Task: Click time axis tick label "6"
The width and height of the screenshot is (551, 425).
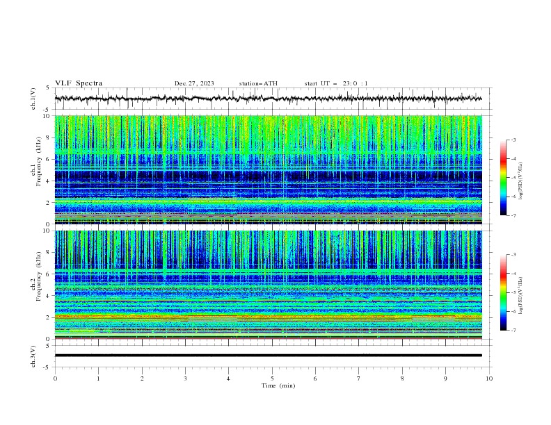Action: 315,378
